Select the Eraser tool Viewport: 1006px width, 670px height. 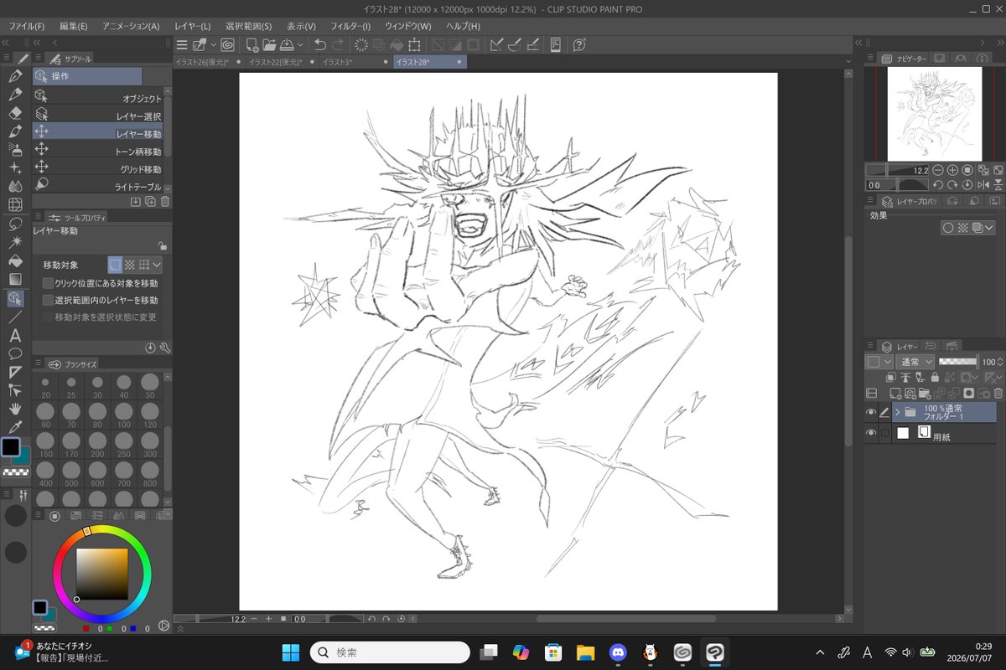point(15,112)
